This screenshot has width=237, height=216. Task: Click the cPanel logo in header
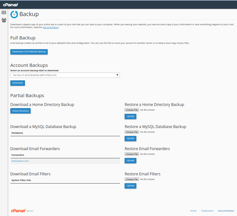click(x=10, y=4)
